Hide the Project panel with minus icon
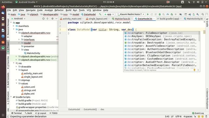This screenshot has width=209, height=118. click(56, 19)
